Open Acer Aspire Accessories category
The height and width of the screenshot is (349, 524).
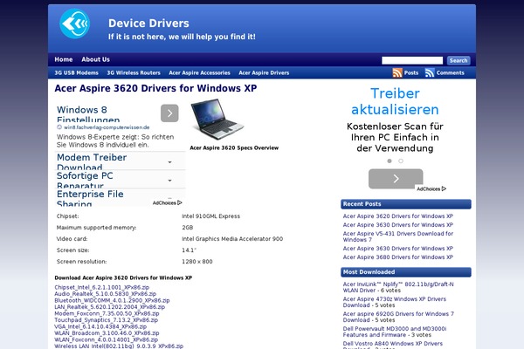coord(199,72)
